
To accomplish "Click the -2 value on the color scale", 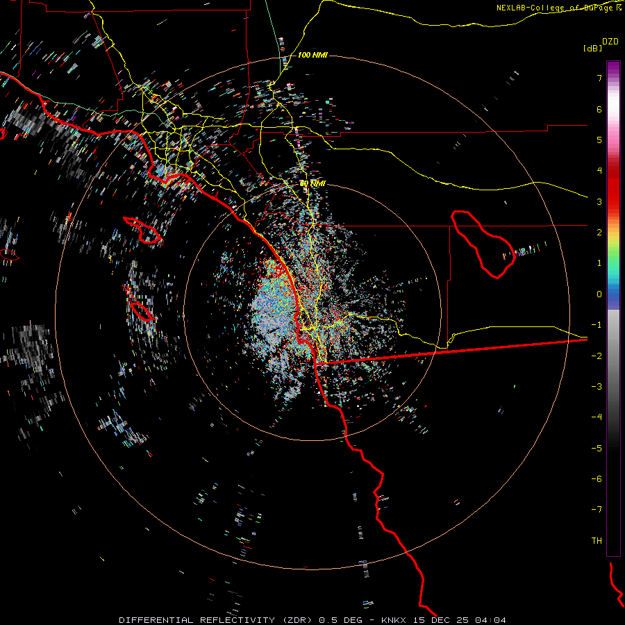I will click(597, 356).
